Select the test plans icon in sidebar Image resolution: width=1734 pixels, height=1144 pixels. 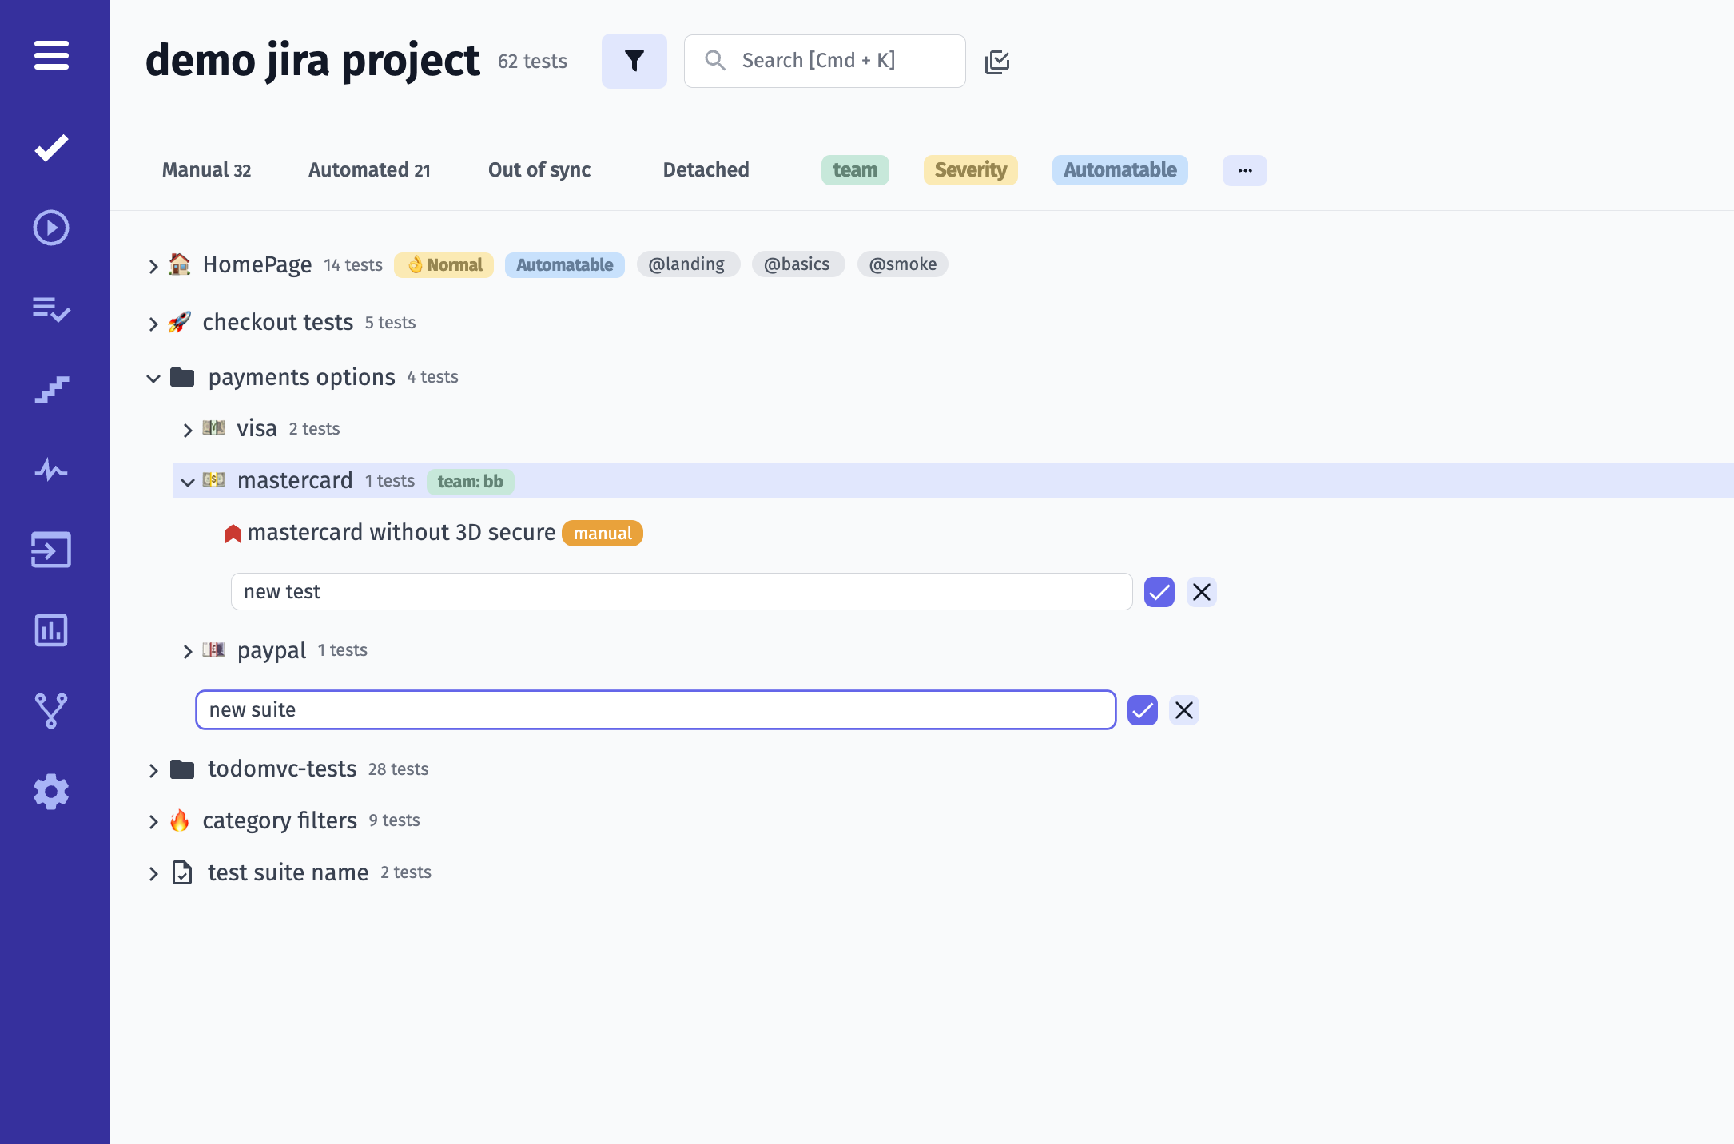pos(51,311)
